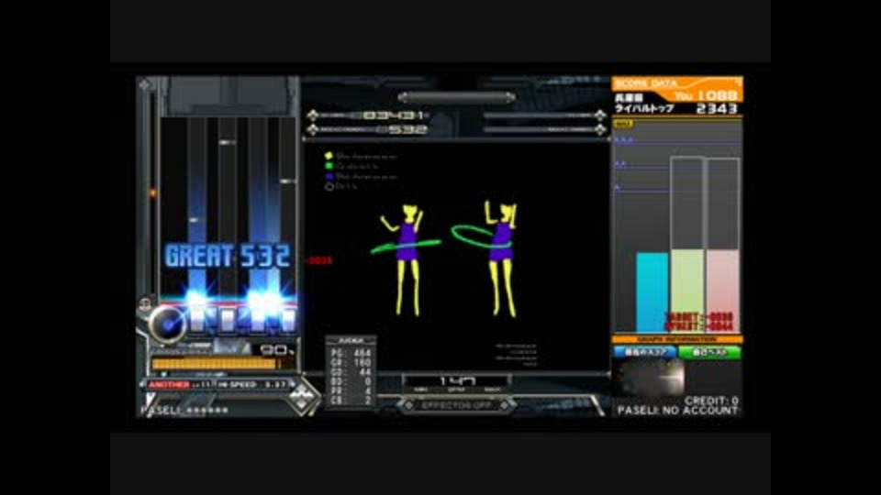This screenshot has height=495, width=881.
Task: Click the SCORE DATA orange header
Action: pyautogui.click(x=677, y=82)
